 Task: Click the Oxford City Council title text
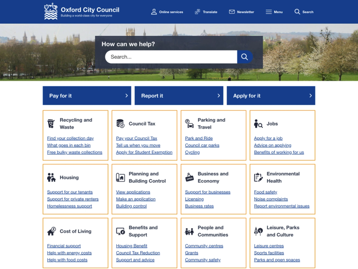point(90,10)
